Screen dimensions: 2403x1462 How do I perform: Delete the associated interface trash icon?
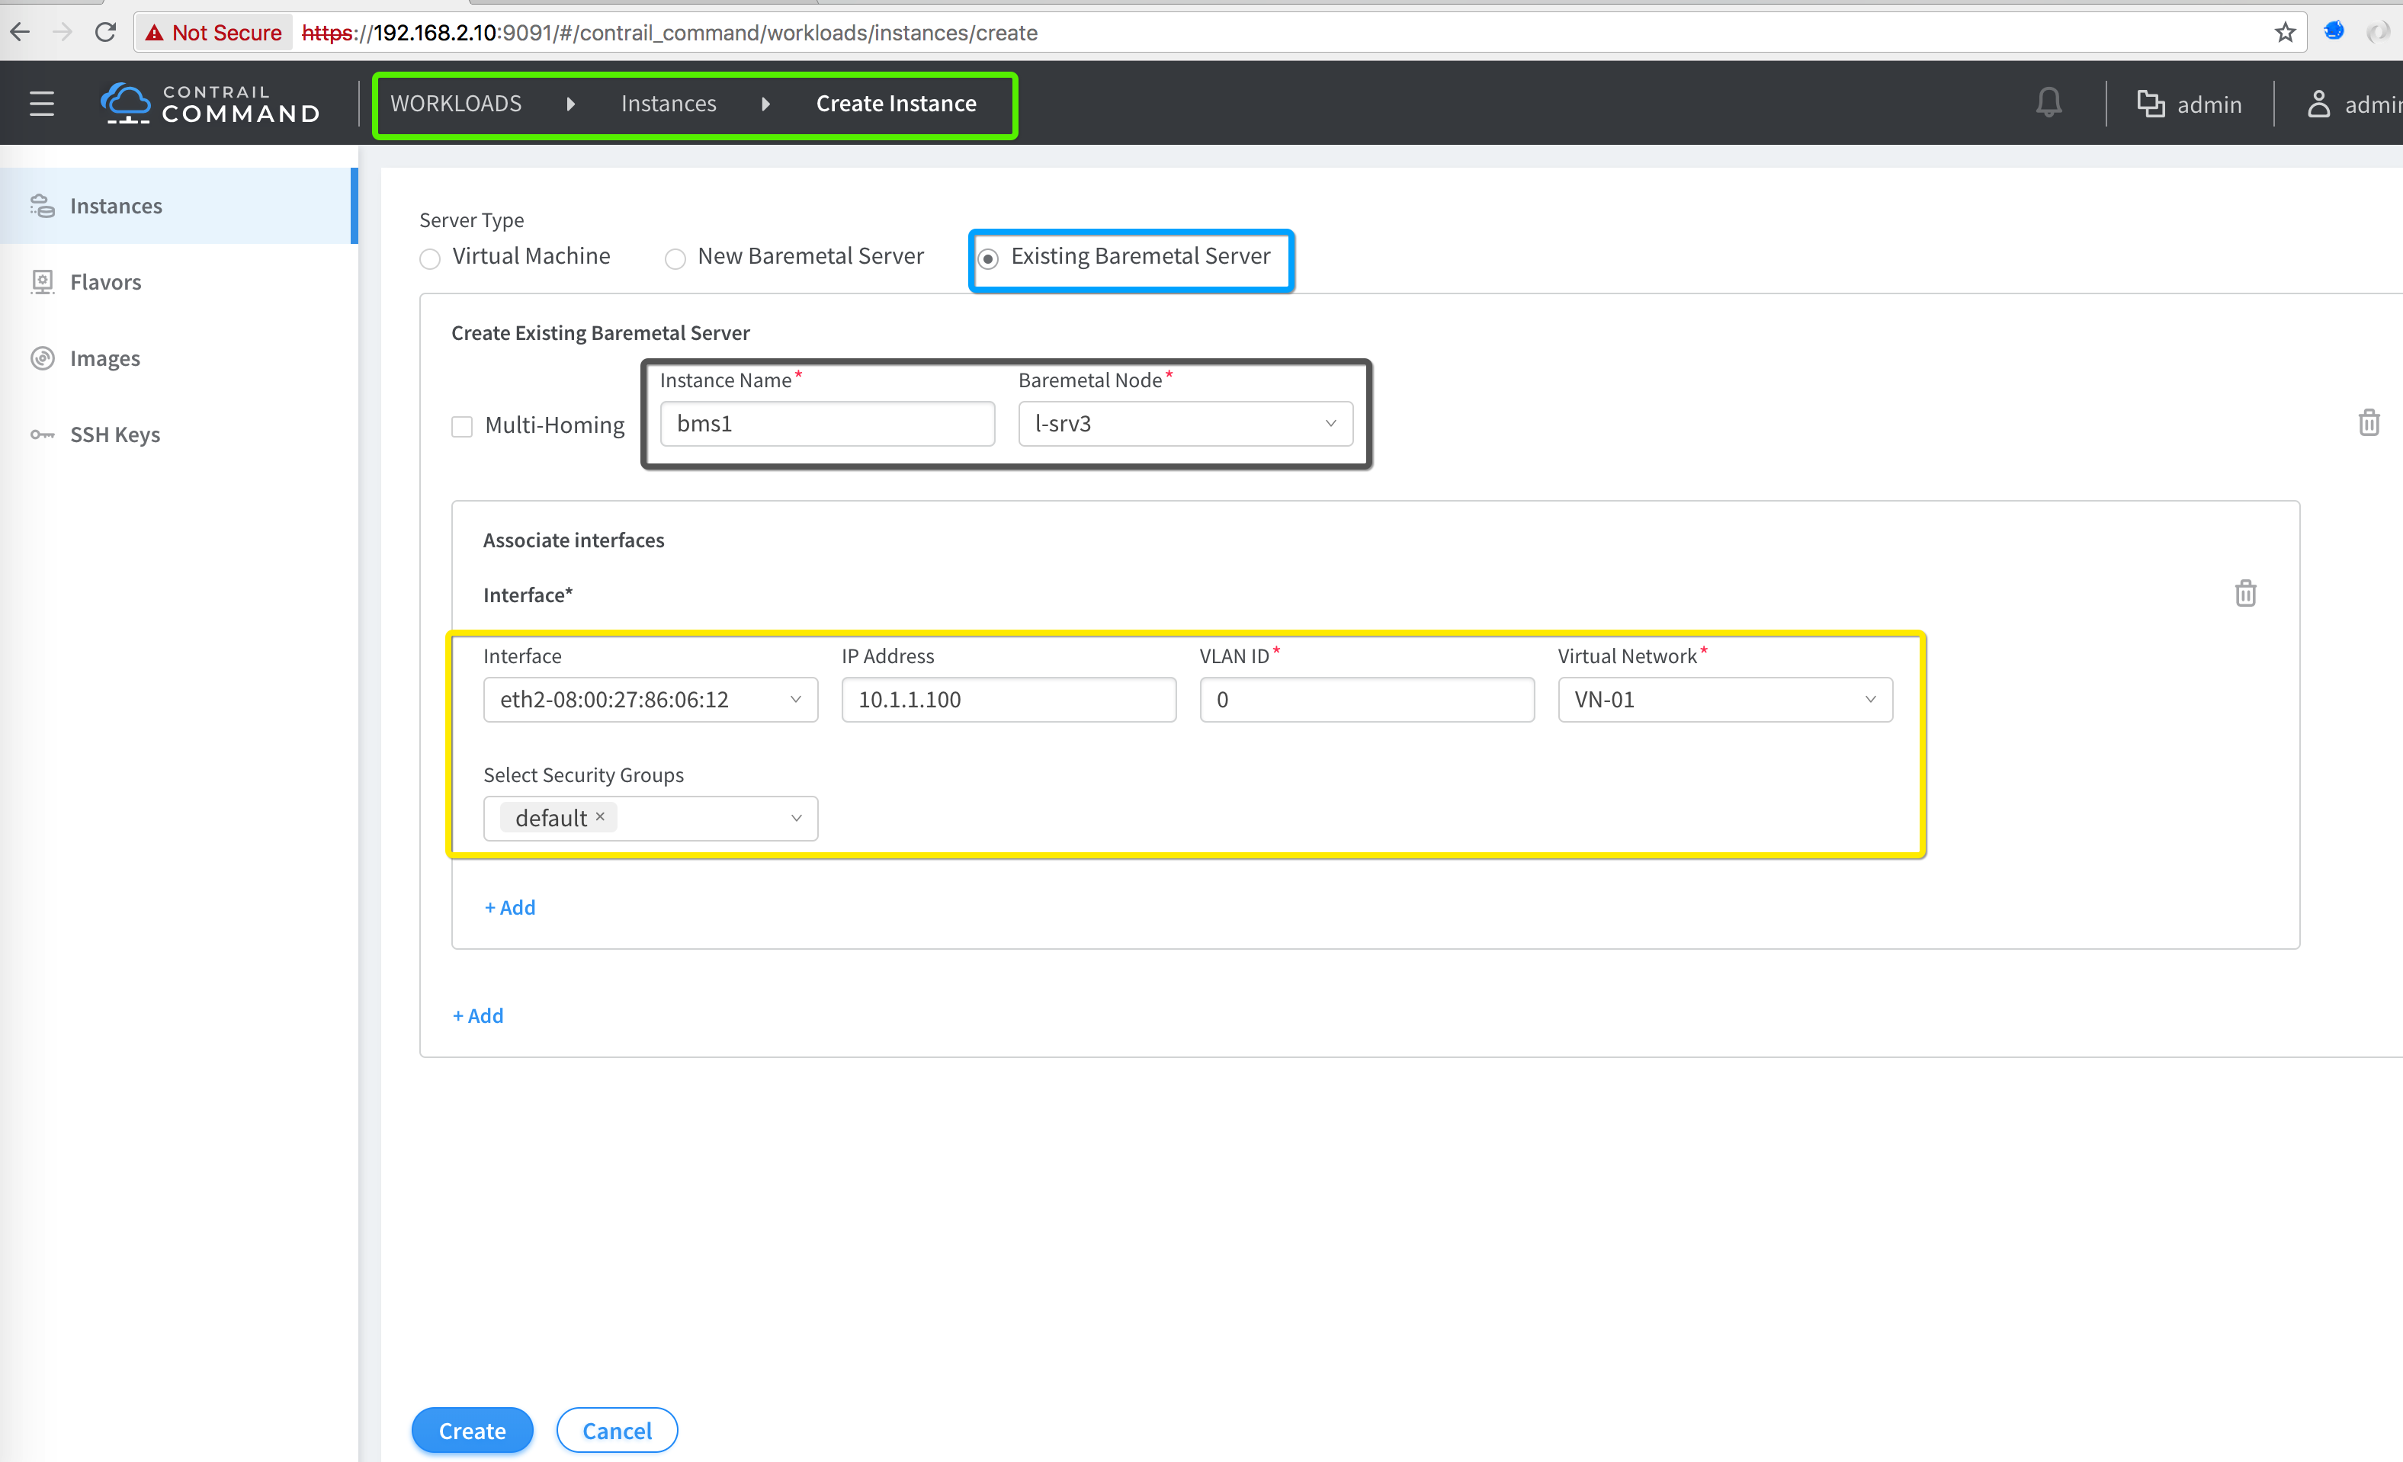coord(2245,593)
